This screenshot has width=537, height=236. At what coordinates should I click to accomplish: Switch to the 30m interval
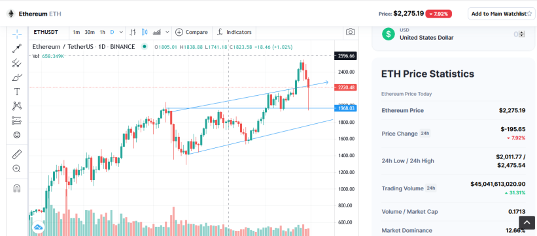[x=90, y=32]
